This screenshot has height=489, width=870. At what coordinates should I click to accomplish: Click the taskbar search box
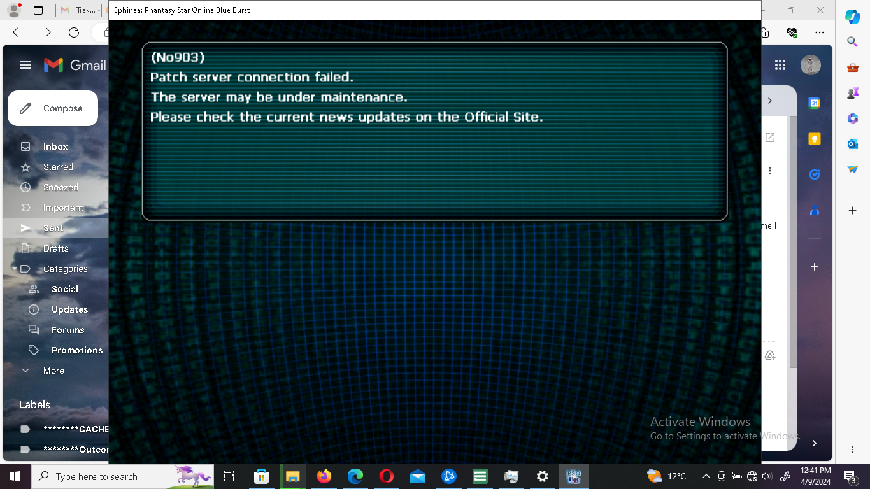[x=122, y=476]
